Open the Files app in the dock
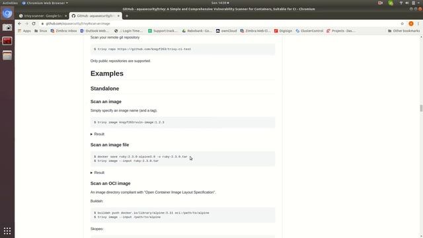Viewport: 423px width, 238px height. (7, 56)
